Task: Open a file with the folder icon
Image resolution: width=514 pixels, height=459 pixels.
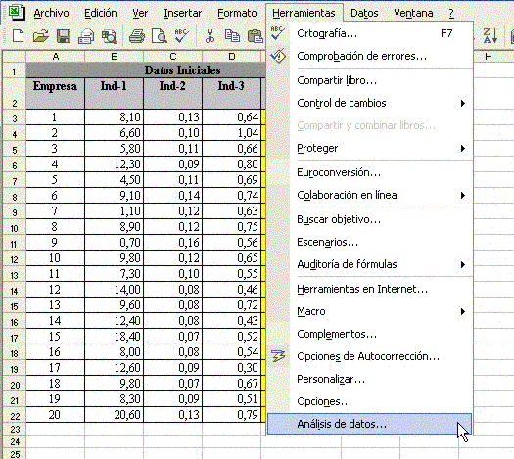Action: (x=41, y=35)
